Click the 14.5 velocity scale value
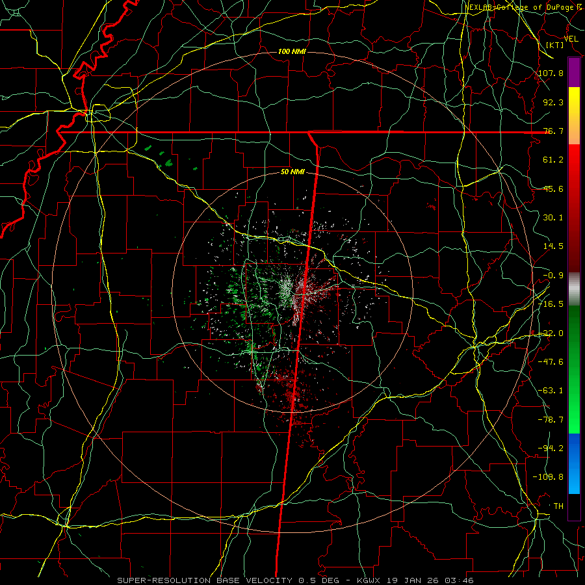Viewport: 585px width, 585px height. pos(553,246)
